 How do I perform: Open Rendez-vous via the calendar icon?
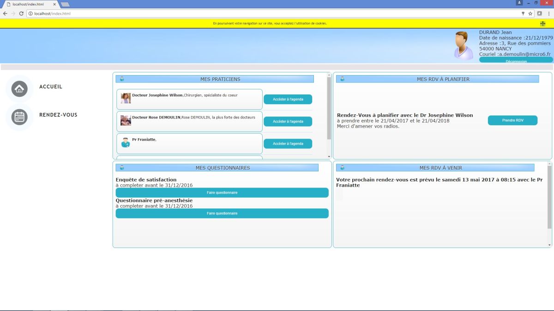pos(19,117)
